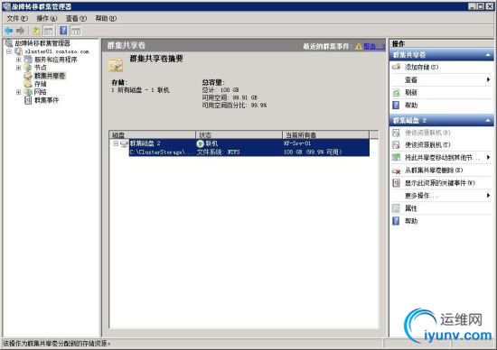Click the blue Help question mark toolbar icon
497x350 pixels.
tap(63, 31)
